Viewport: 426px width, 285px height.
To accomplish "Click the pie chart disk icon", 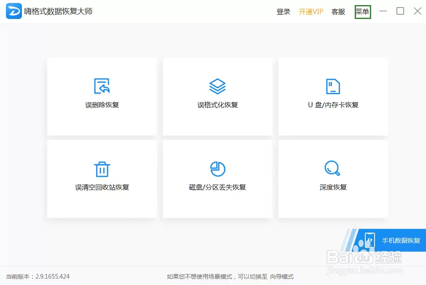I will click(x=217, y=168).
